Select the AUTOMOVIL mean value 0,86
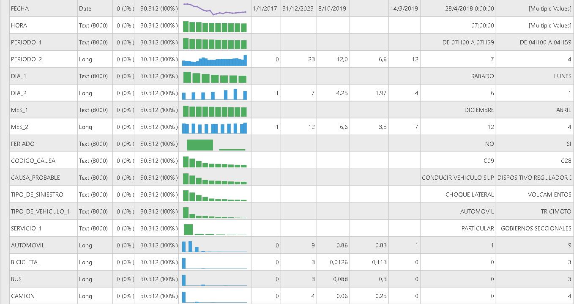Image resolution: width=574 pixels, height=304 pixels. tap(342, 245)
